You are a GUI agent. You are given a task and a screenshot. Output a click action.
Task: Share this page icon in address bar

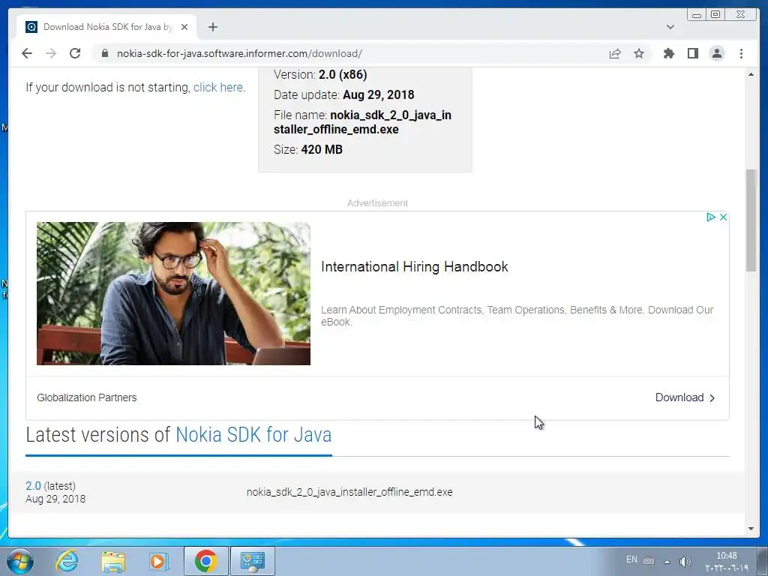[615, 53]
